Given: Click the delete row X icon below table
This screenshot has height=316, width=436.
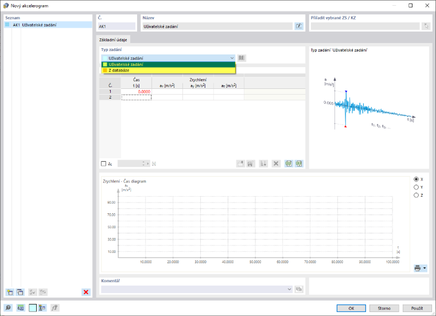Looking at the screenshot, I should [276, 163].
